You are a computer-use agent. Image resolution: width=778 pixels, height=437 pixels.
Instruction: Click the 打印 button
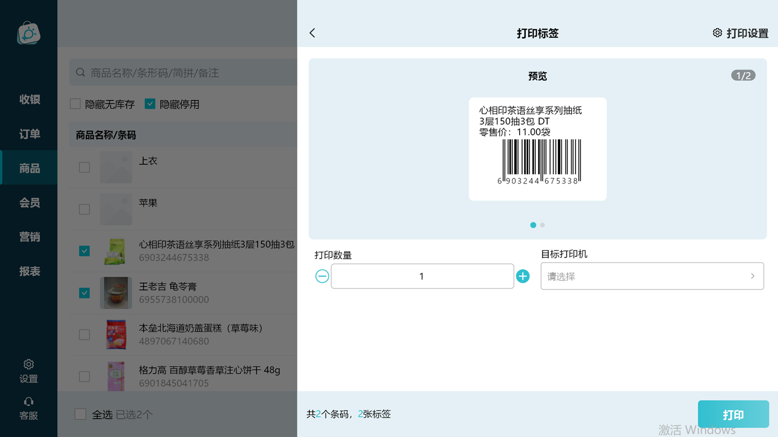[x=733, y=414]
